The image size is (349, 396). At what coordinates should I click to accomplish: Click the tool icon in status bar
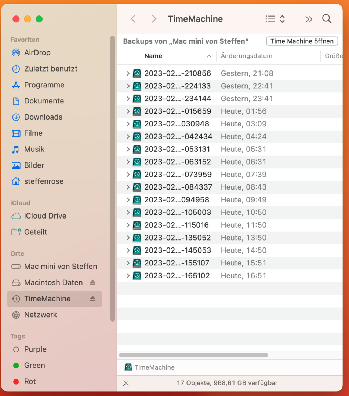click(126, 383)
